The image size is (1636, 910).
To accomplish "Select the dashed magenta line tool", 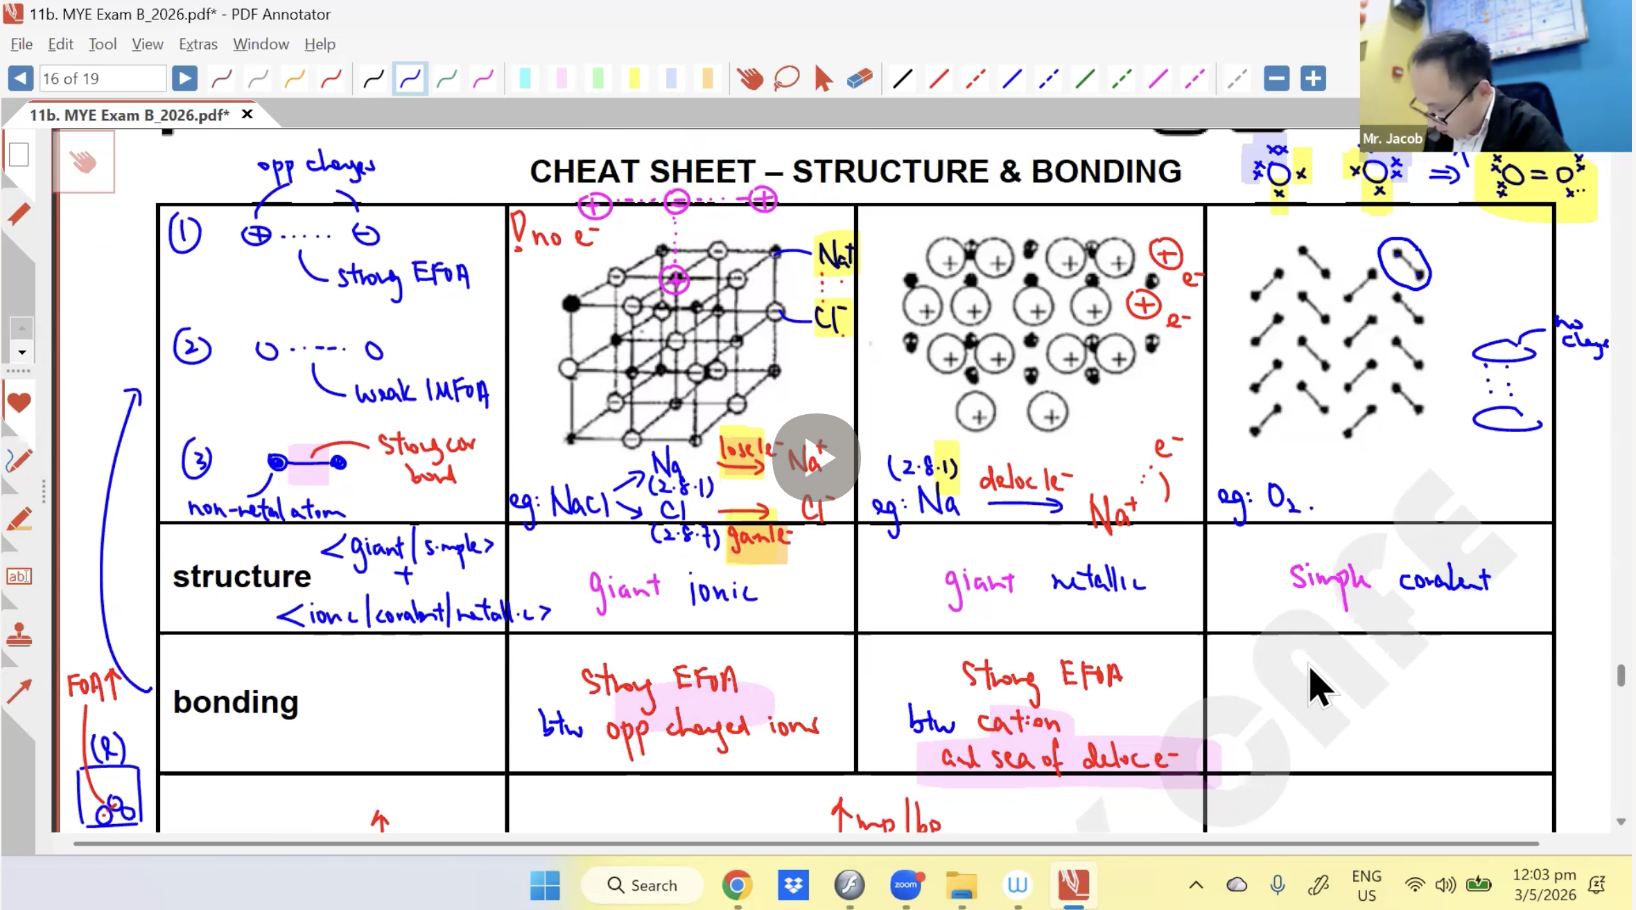I will 1194,78.
